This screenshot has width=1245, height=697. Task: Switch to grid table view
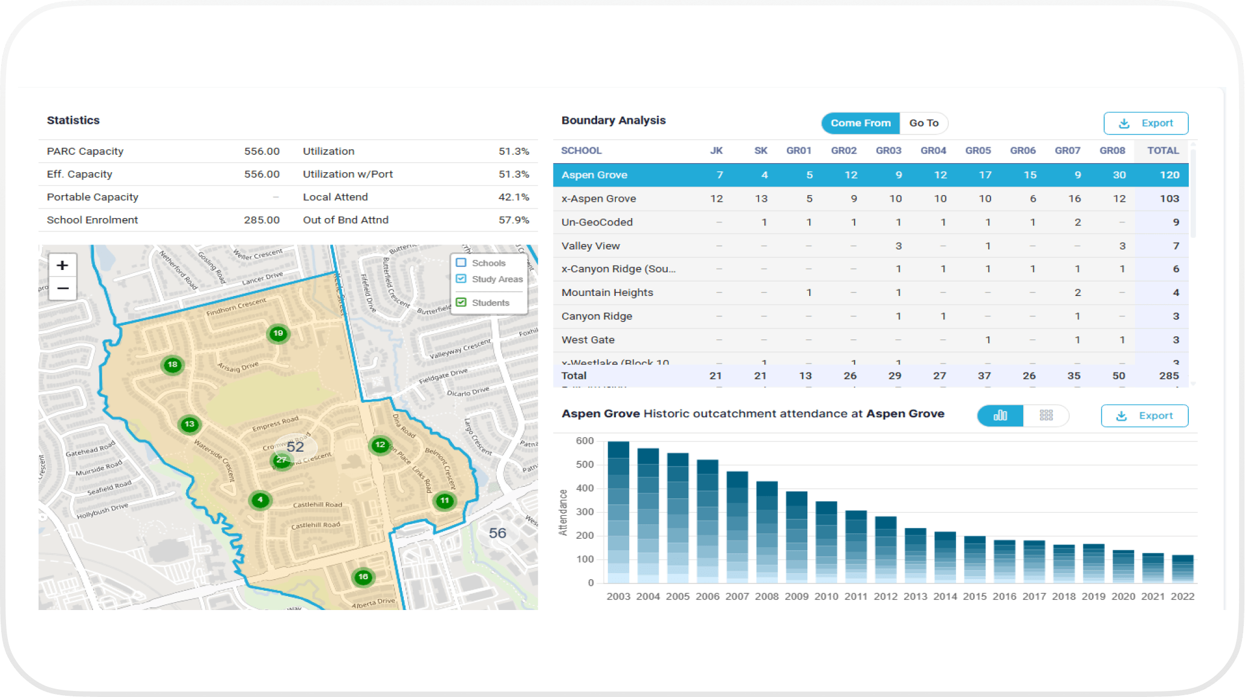click(1046, 416)
